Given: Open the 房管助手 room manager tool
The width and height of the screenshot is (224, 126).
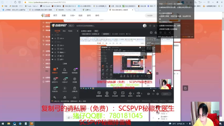Looking at the screenshot, I should pos(65,71).
